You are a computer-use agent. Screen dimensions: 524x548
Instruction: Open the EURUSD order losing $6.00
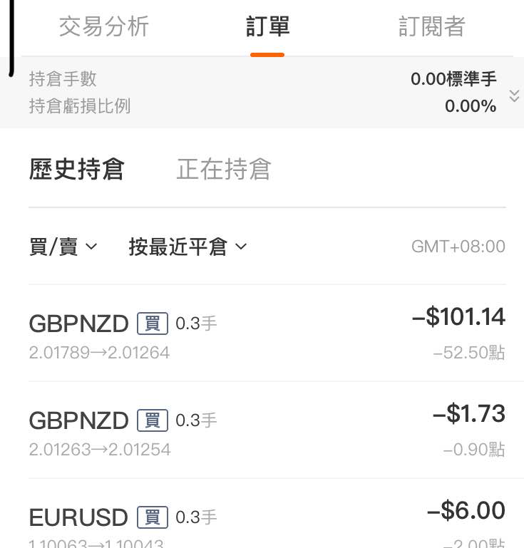tap(267, 514)
